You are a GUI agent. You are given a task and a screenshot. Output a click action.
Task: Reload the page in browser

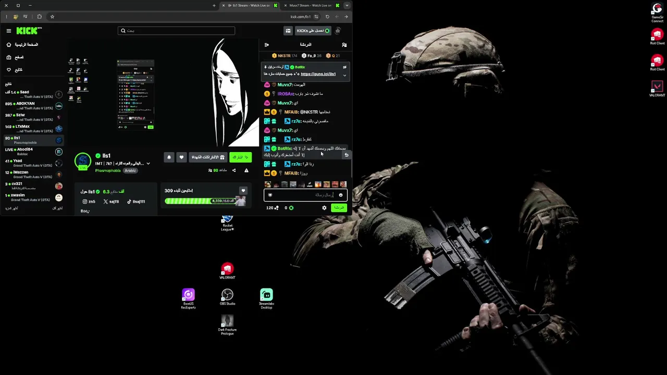(327, 17)
